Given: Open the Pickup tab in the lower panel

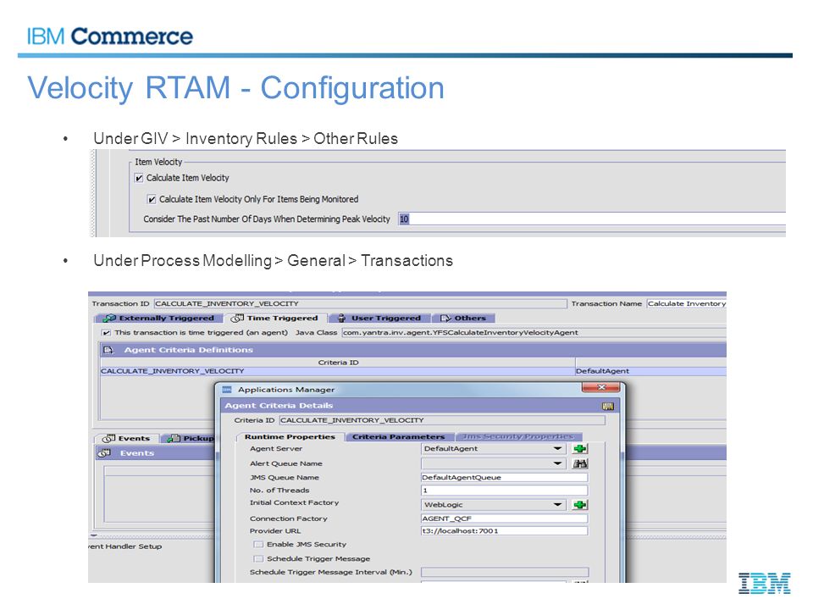Looking at the screenshot, I should coord(189,438).
